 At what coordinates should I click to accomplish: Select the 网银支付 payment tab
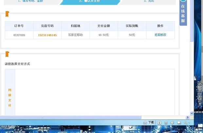point(10,98)
